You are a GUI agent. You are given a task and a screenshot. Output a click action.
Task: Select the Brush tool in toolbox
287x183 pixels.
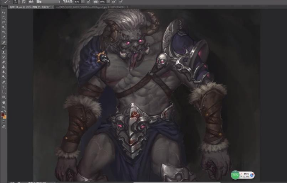click(x=3, y=47)
